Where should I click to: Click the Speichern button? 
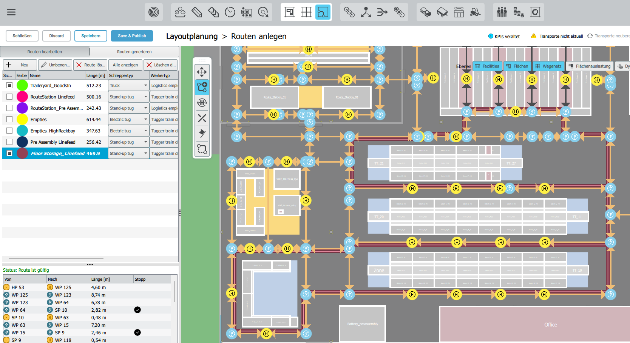click(x=91, y=36)
